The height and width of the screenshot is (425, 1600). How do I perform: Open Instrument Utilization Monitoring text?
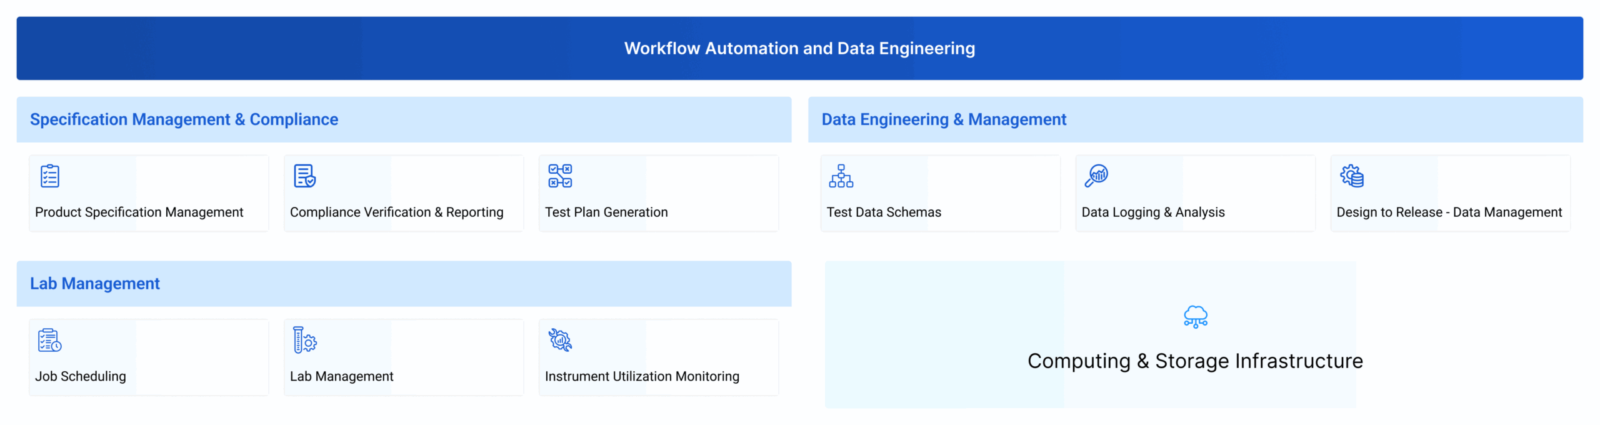pos(641,376)
